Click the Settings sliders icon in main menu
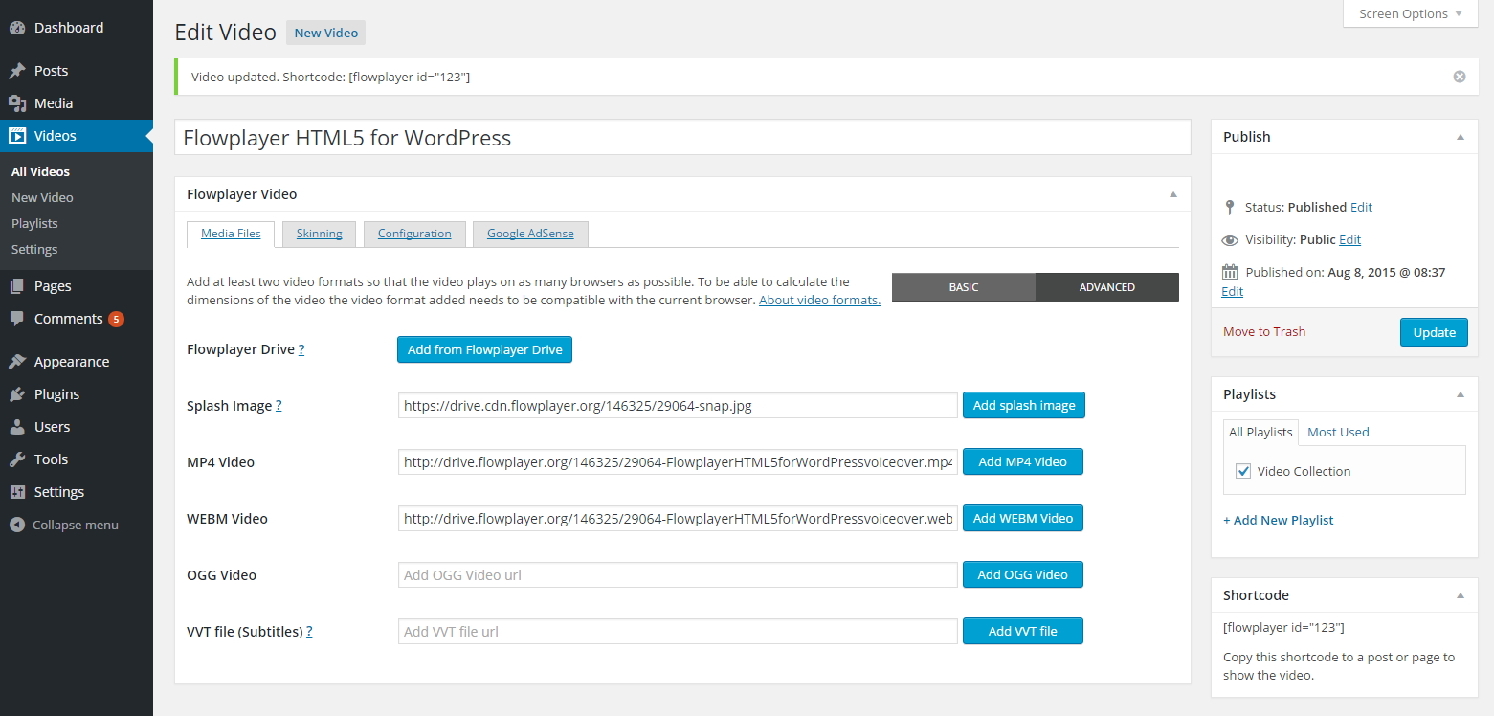The height and width of the screenshot is (716, 1494). tap(17, 492)
